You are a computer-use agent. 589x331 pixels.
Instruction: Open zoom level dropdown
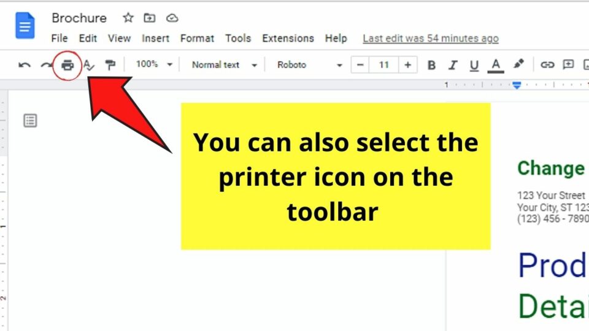154,64
